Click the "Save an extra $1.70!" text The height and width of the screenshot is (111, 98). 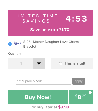pos(50,30)
